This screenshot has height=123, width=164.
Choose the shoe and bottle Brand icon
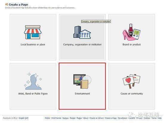(x=131, y=32)
